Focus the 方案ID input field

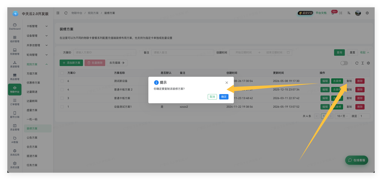point(105,52)
